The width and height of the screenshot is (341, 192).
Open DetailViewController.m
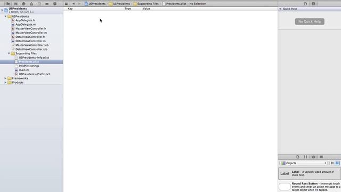pos(30,41)
